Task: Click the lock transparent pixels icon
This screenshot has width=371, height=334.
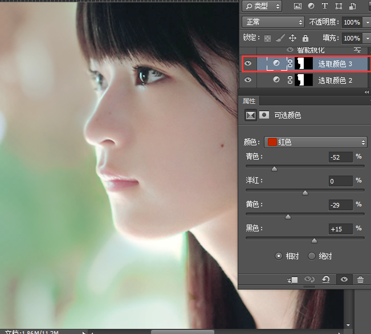Action: pyautogui.click(x=266, y=38)
